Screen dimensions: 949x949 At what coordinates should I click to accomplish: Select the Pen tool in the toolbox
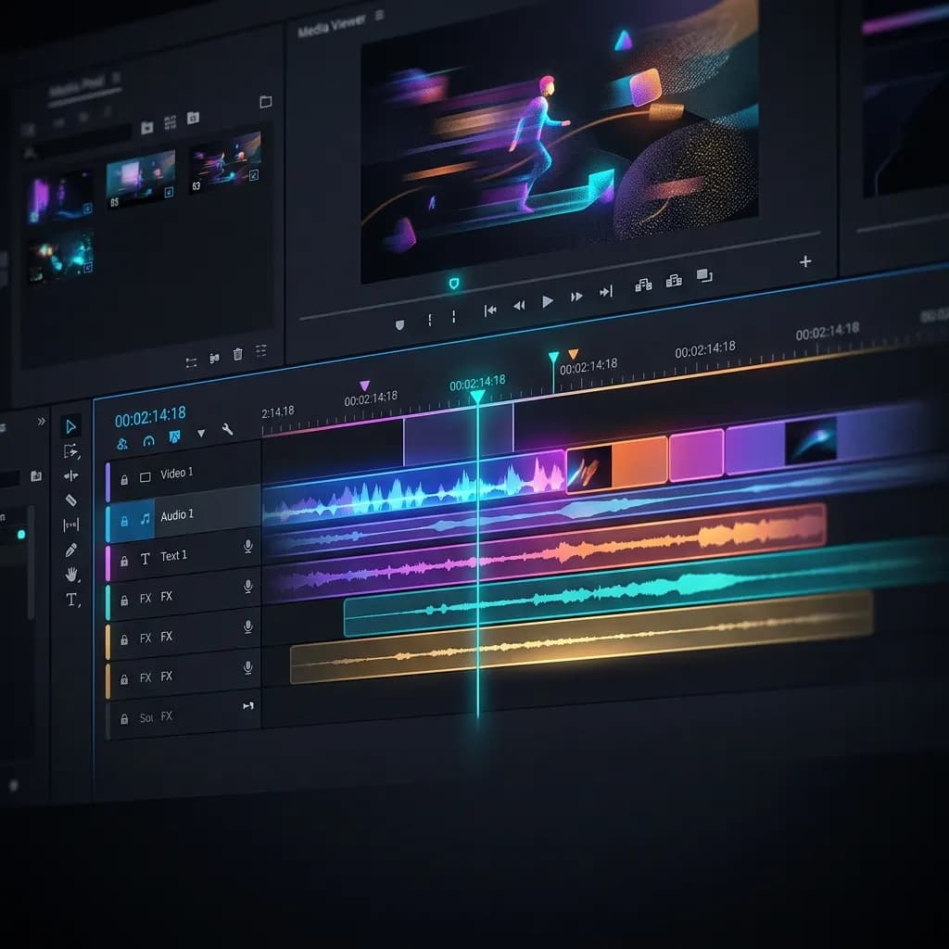70,550
